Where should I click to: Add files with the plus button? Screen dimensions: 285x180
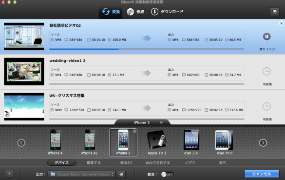[9, 174]
